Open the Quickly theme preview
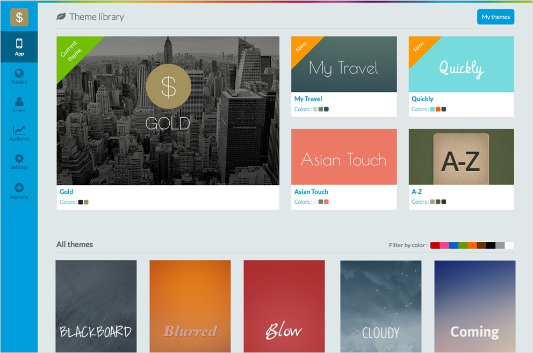The image size is (533, 353). (x=462, y=64)
